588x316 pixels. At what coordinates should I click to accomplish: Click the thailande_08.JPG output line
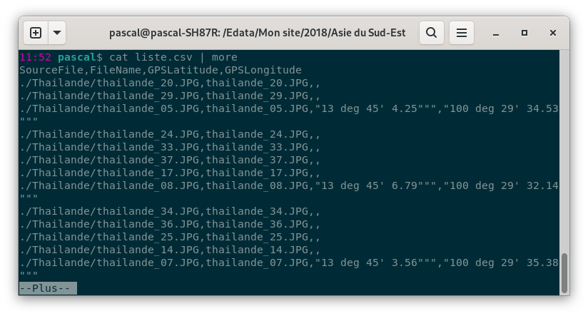[289, 185]
